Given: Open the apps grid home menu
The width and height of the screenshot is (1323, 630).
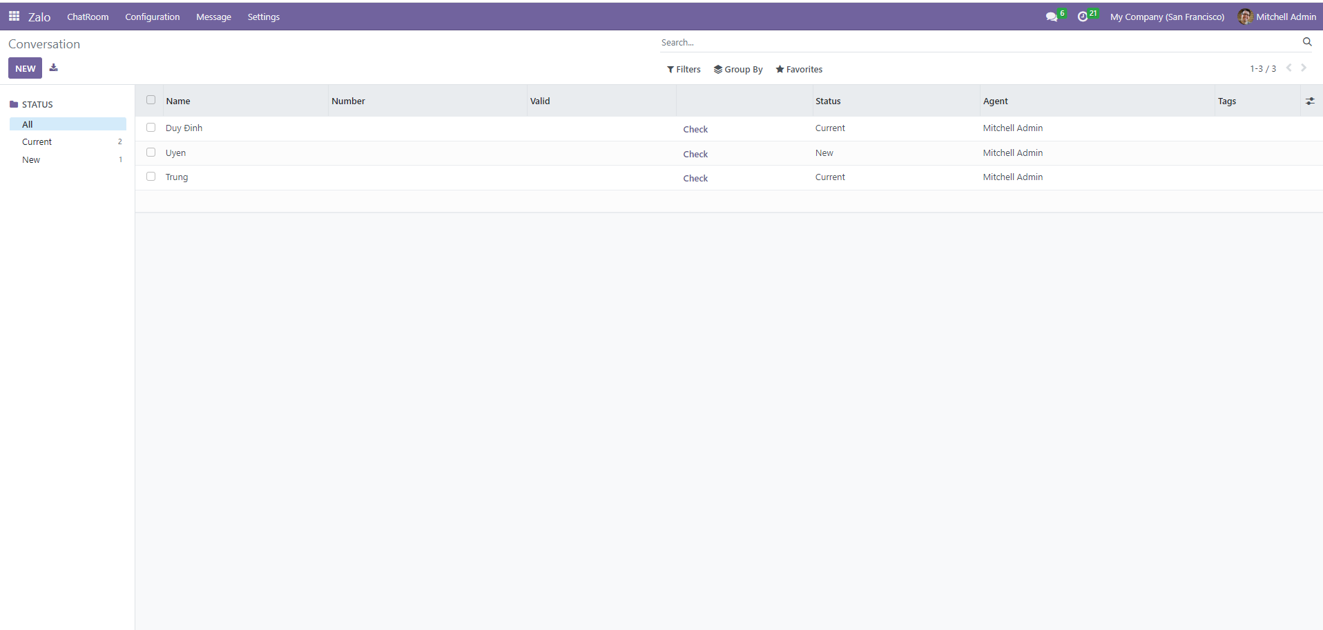Looking at the screenshot, I should [14, 16].
